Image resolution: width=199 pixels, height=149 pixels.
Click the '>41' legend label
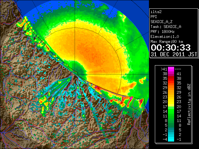[x=164, y=69]
